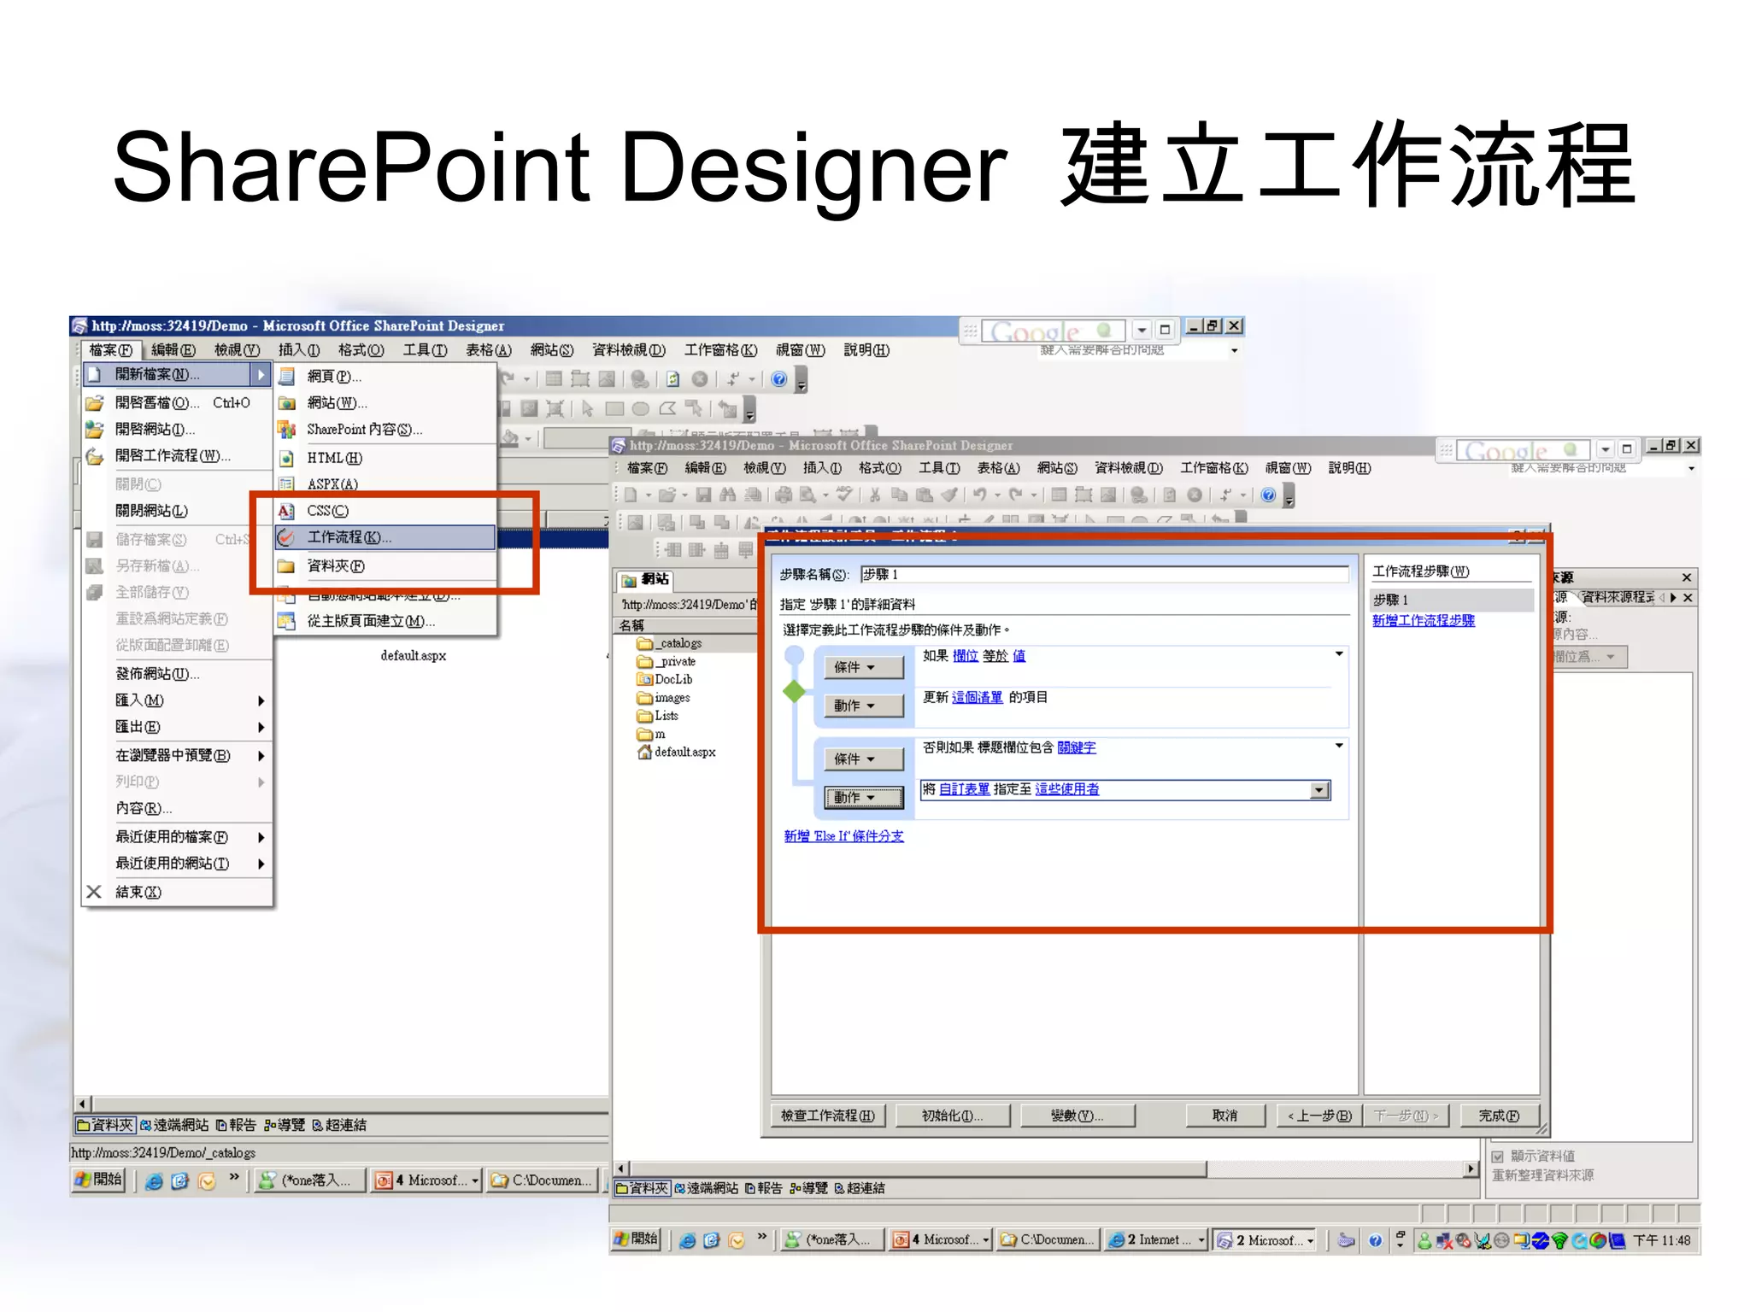Click the HTML(H) page icon in the submenu
Image resolution: width=1750 pixels, height=1312 pixels.
(x=286, y=458)
